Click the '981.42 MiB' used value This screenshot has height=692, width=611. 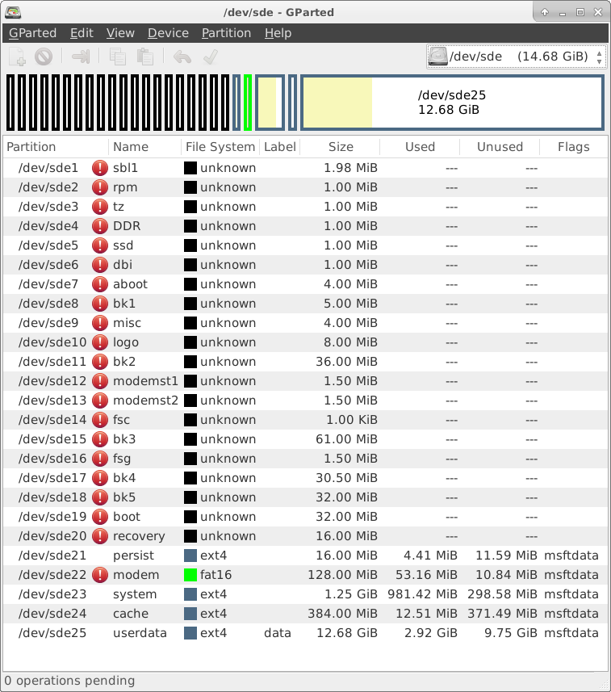click(422, 594)
